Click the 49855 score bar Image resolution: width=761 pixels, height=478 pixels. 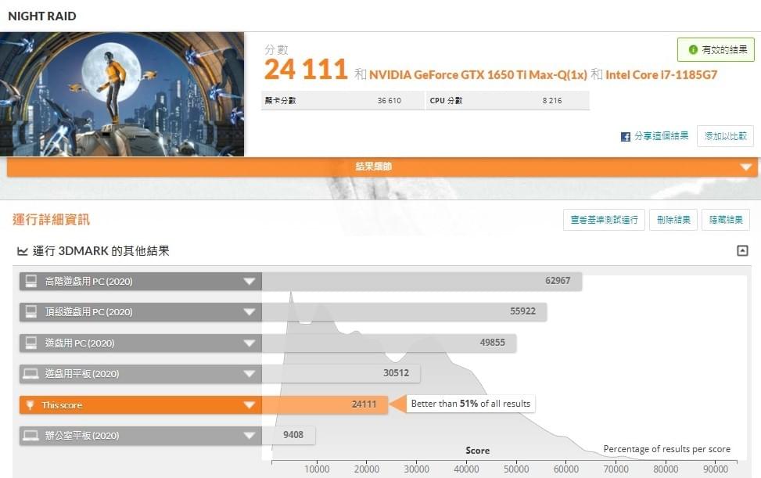(x=389, y=343)
